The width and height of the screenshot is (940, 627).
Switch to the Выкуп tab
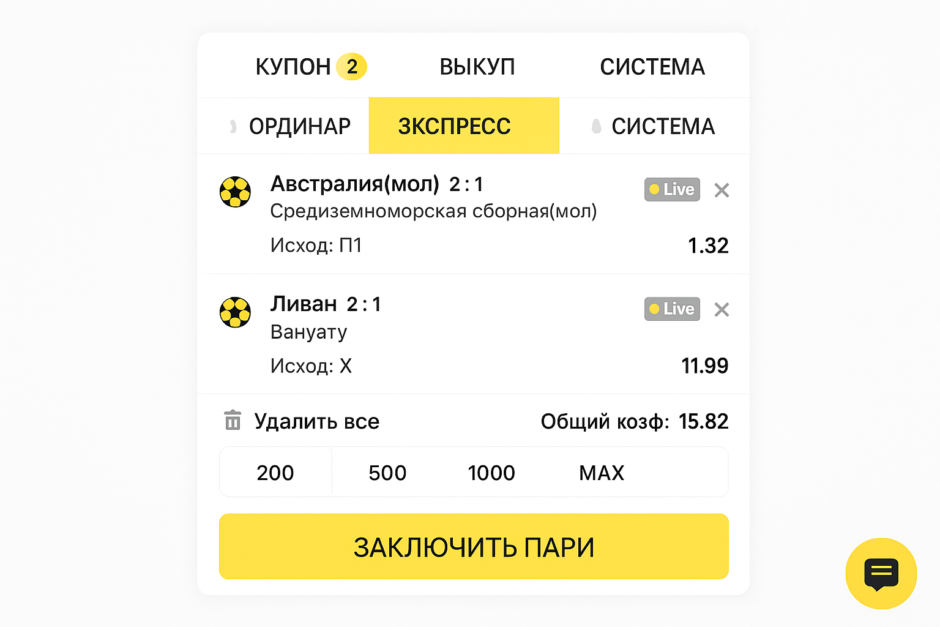[x=477, y=67]
